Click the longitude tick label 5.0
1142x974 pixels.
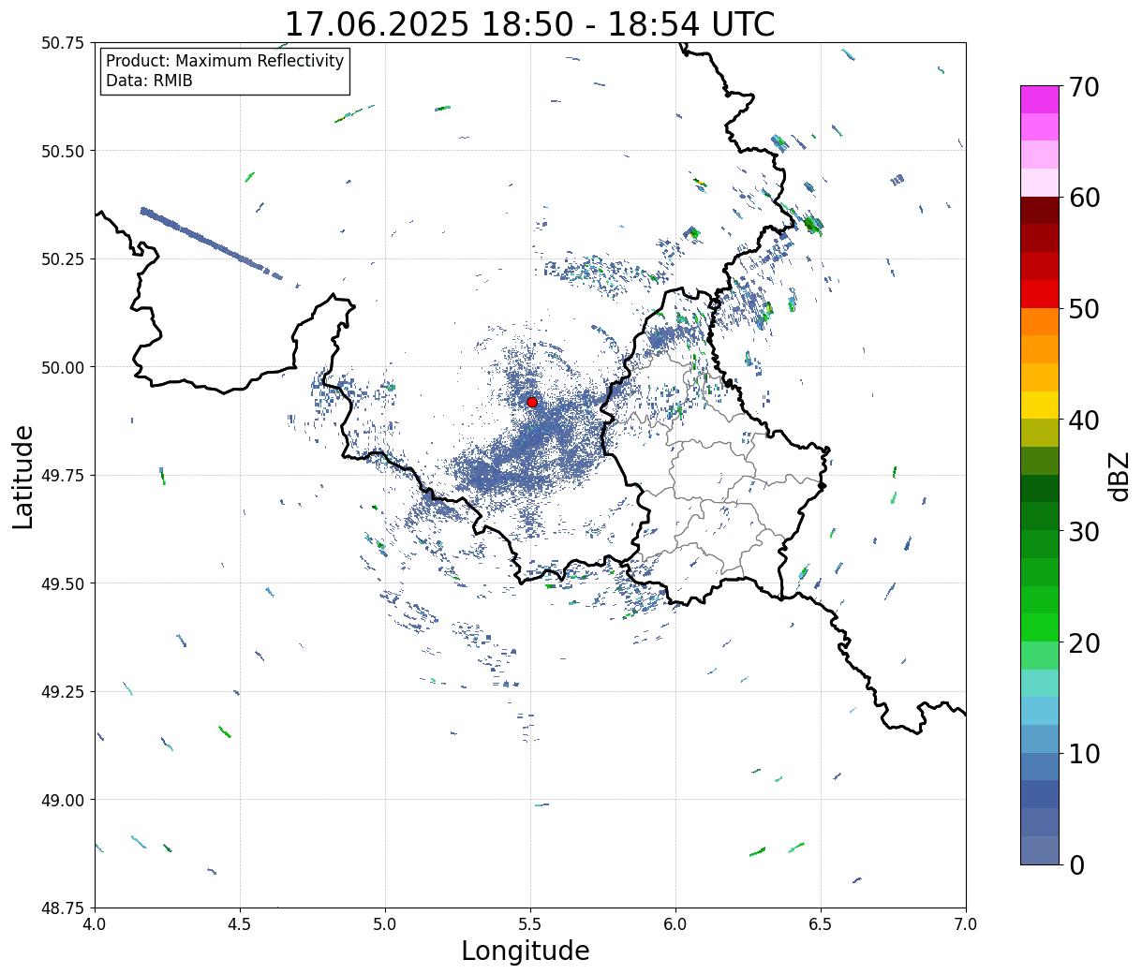(x=385, y=924)
